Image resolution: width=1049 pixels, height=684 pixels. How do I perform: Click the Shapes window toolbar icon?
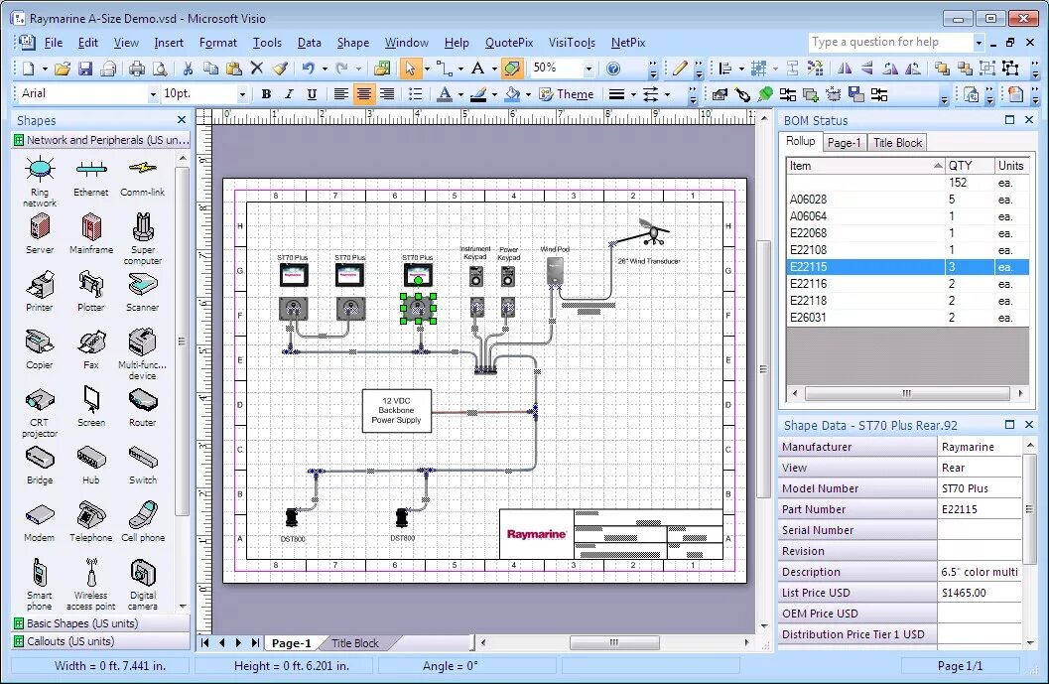point(383,68)
